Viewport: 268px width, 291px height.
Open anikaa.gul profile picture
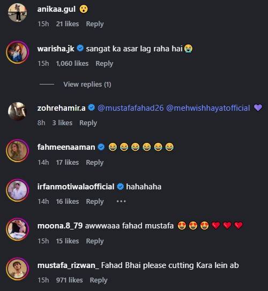coord(18,13)
